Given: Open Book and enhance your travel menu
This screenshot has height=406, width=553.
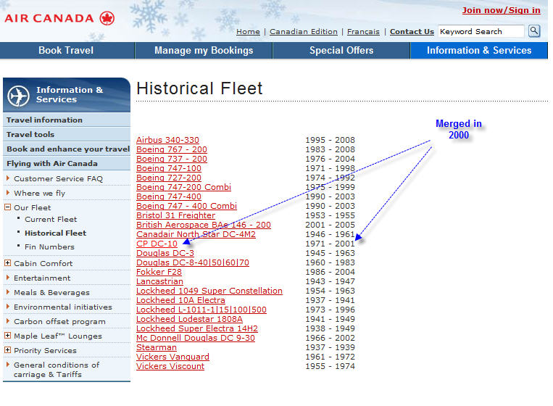Looking at the screenshot, I should tap(66, 149).
